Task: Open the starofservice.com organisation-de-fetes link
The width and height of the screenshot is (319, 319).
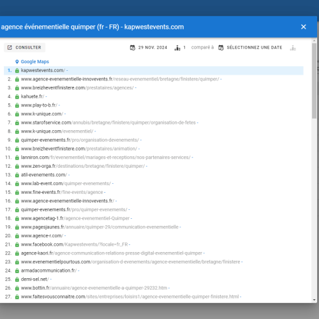Action: [x=108, y=122]
